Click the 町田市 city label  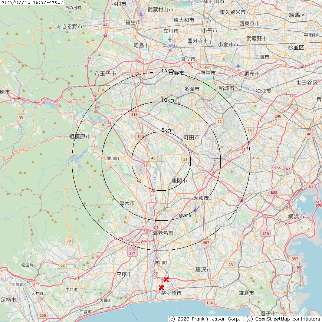[x=191, y=137]
